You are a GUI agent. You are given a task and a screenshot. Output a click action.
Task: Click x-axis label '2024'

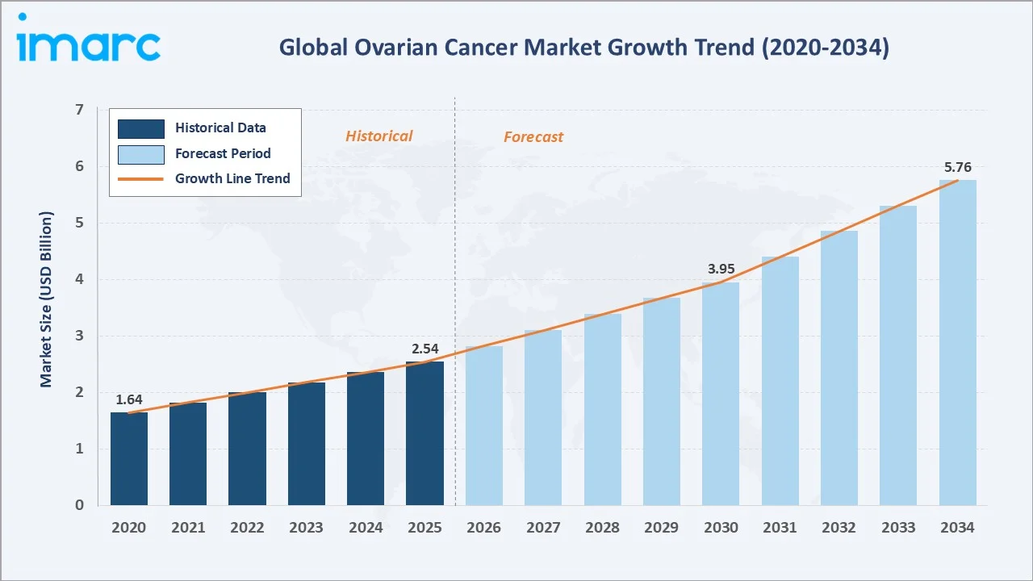pos(366,528)
